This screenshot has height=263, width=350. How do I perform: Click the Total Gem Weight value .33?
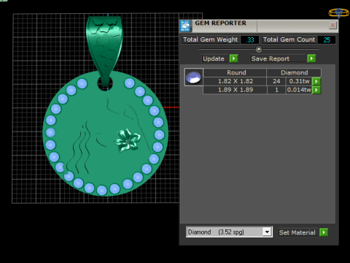click(x=249, y=39)
